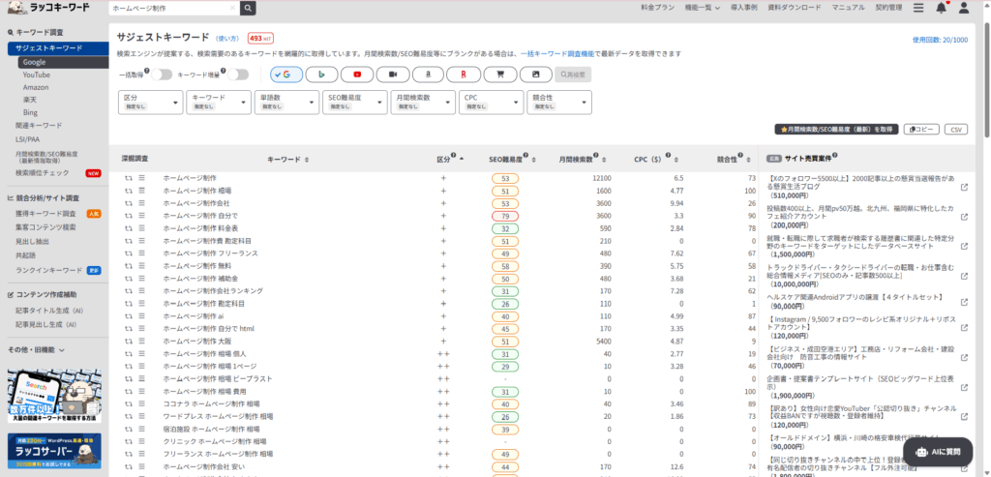The height and width of the screenshot is (477, 991).
Task: Open the 単語数 filter dropdown
Action: tap(286, 103)
